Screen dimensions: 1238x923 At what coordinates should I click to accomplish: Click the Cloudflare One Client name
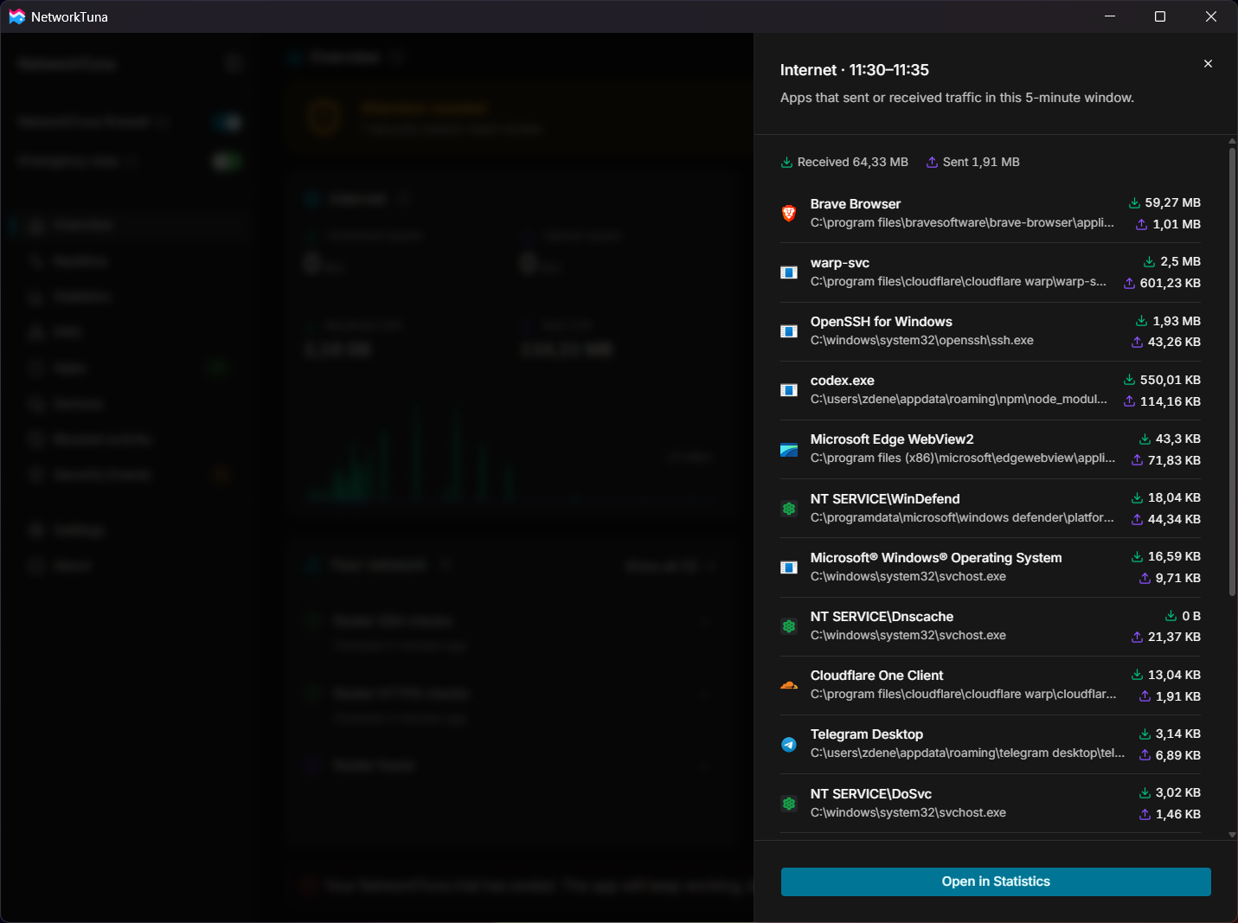pyautogui.click(x=876, y=676)
